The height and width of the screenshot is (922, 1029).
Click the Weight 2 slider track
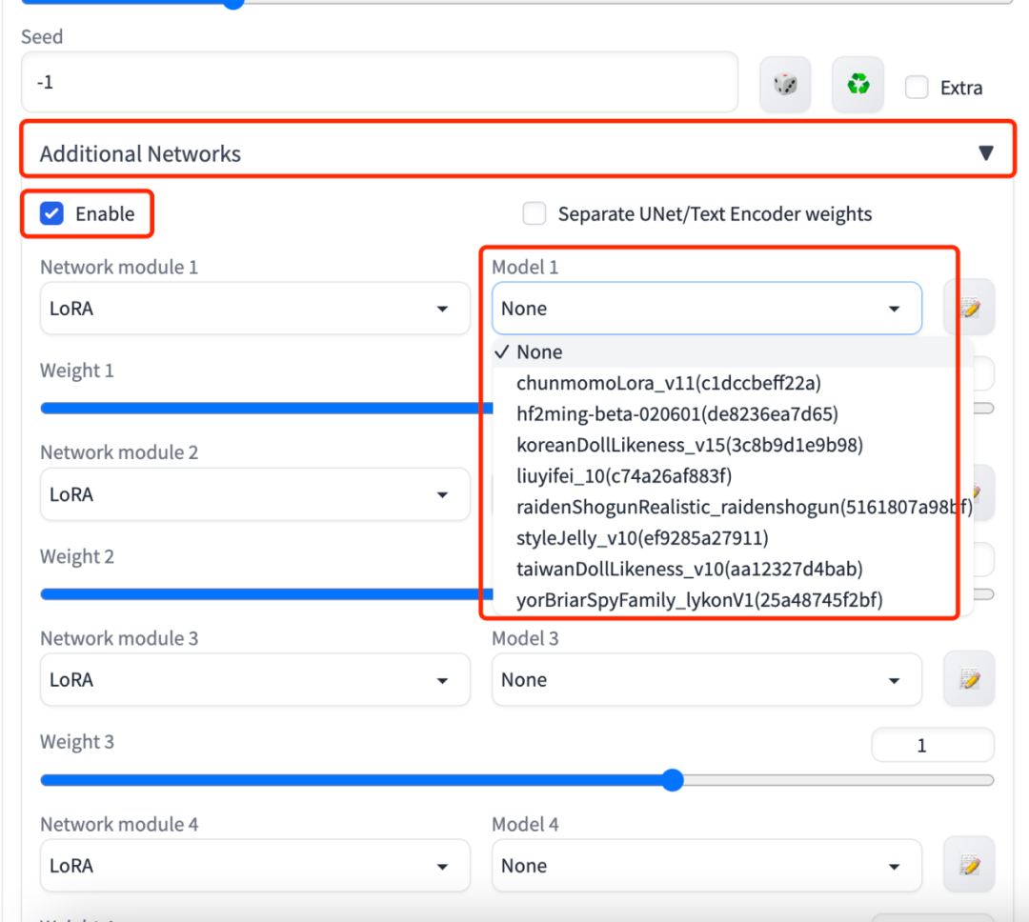(266, 594)
